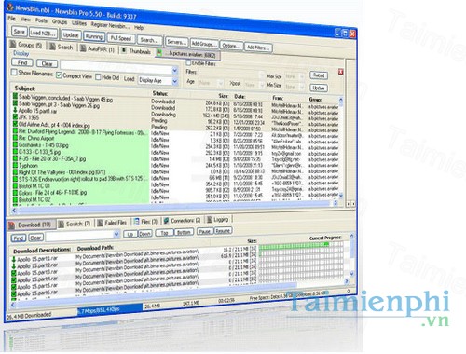Viewport: 466px width, 354px height.
Task: Click the green icon beside Re: Chino Airport
Action: point(15,138)
